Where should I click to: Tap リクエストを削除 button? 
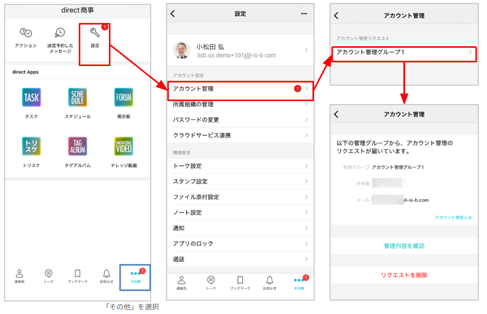coord(404,275)
